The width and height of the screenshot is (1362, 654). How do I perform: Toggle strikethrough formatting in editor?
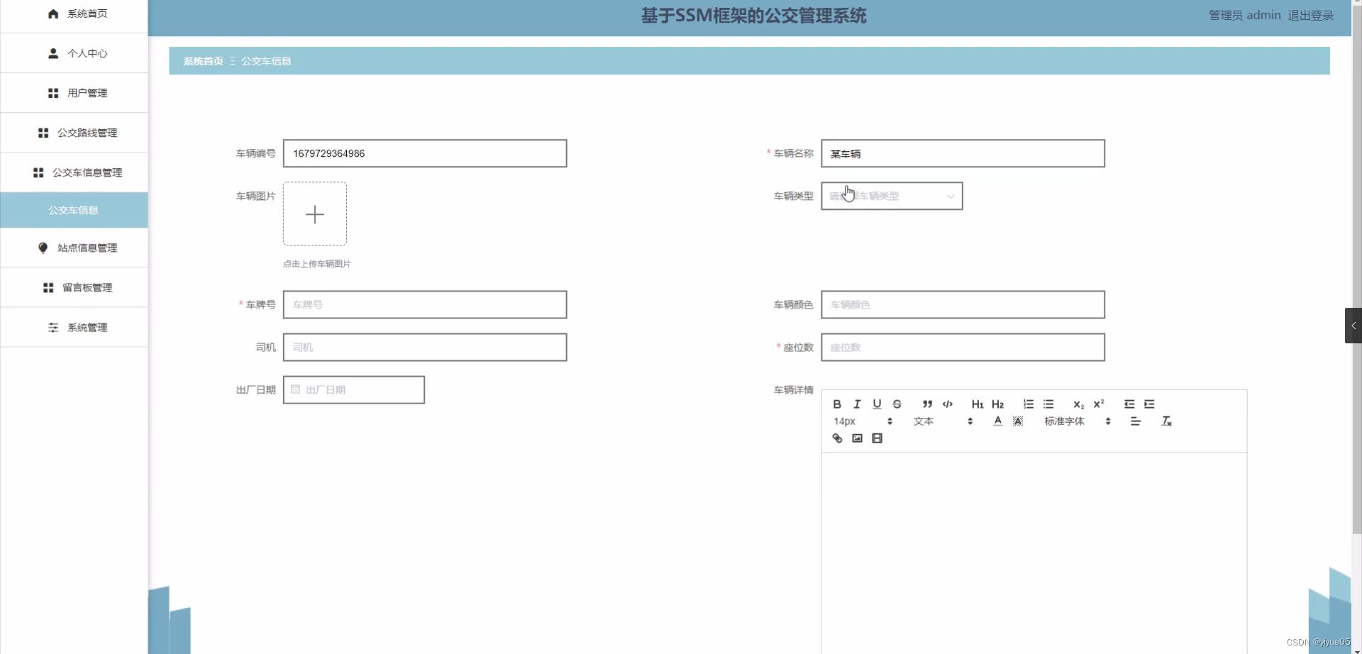tap(897, 404)
